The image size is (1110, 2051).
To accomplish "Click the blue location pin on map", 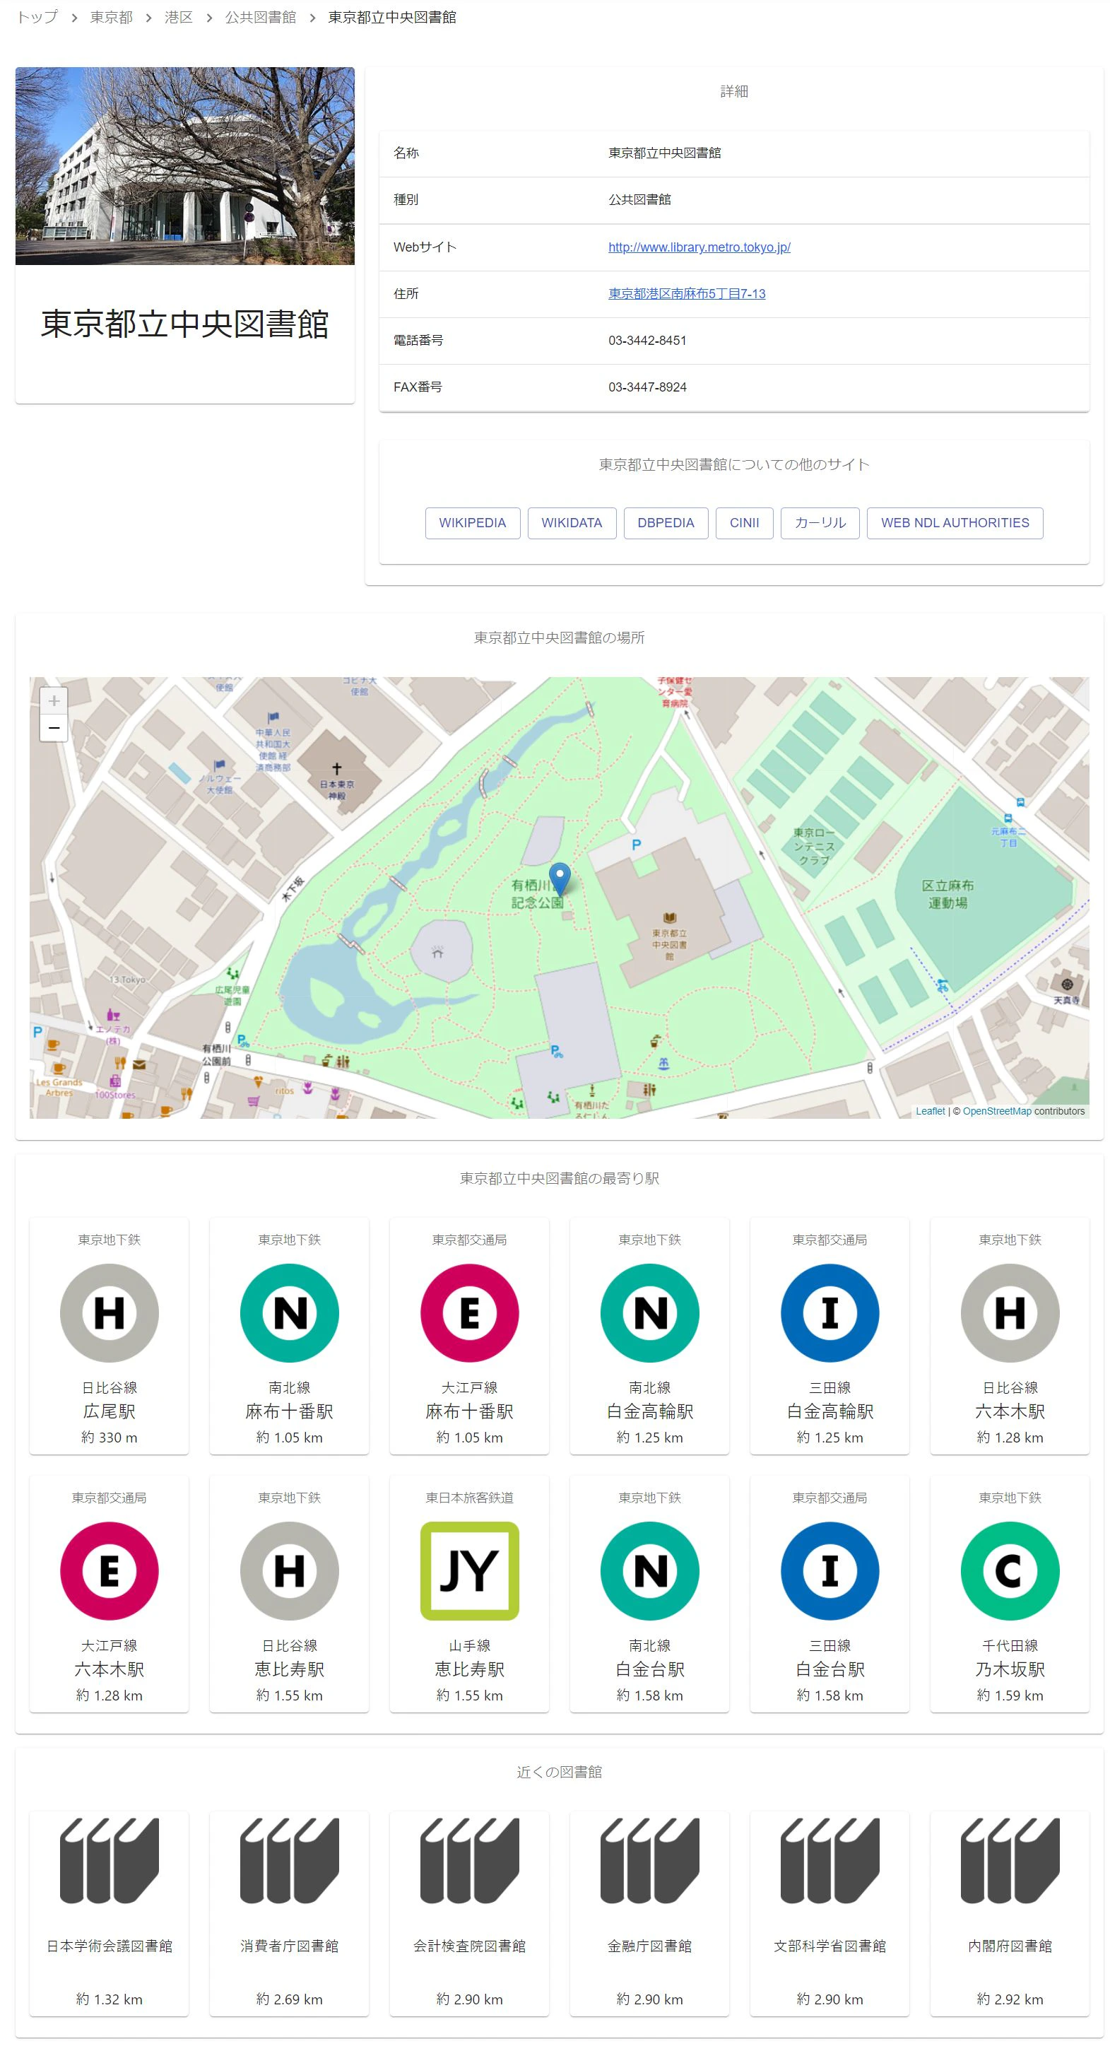I will pyautogui.click(x=560, y=880).
